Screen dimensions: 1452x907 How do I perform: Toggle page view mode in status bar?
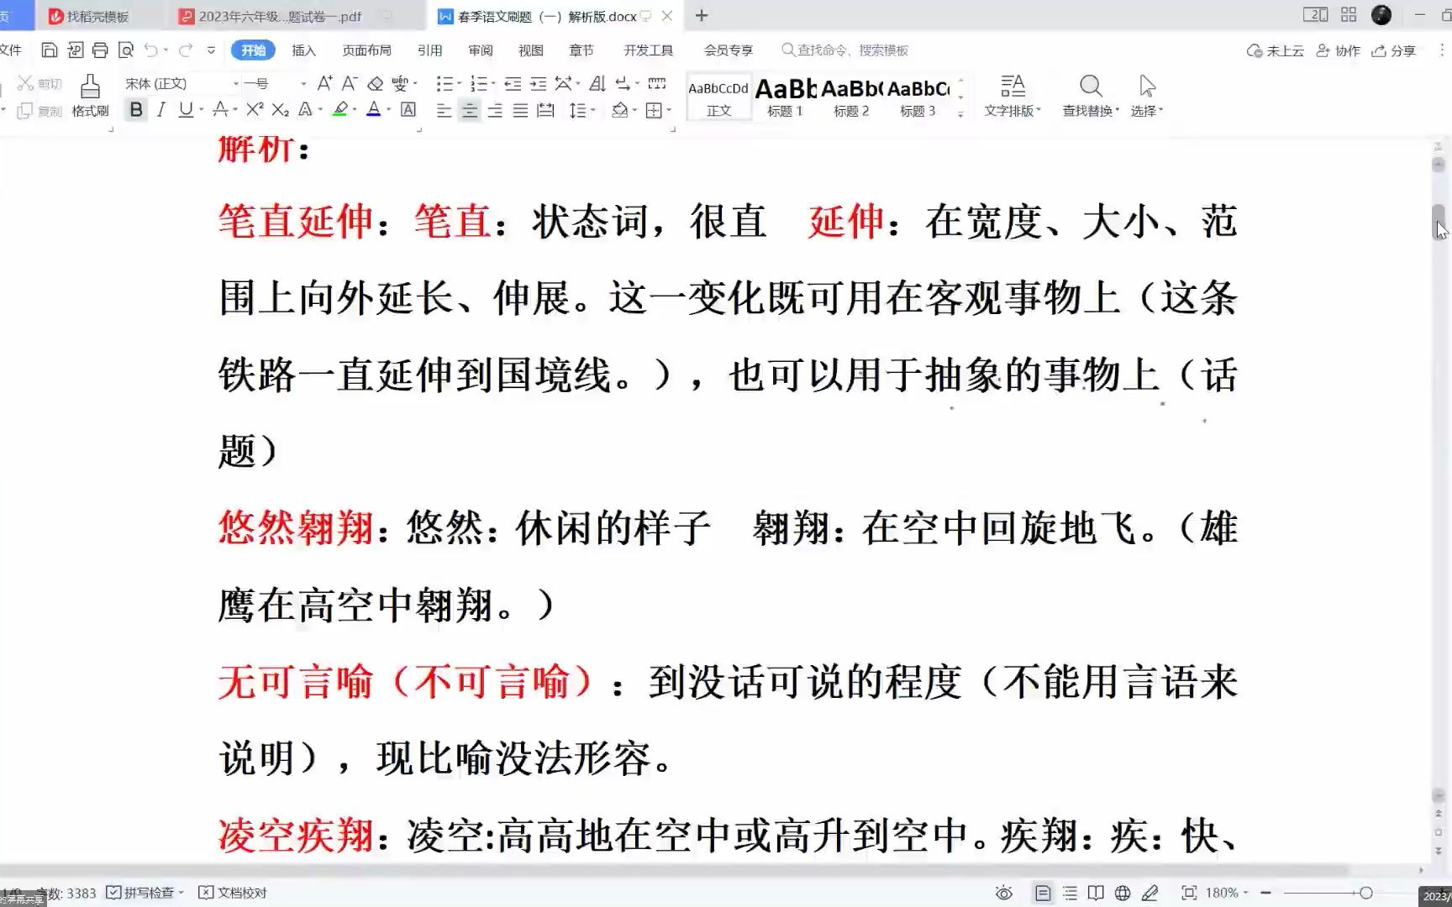1043,893
